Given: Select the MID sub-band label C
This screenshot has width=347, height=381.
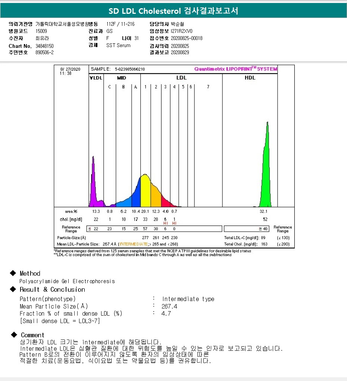Looking at the screenshot, I should tap(110, 87).
